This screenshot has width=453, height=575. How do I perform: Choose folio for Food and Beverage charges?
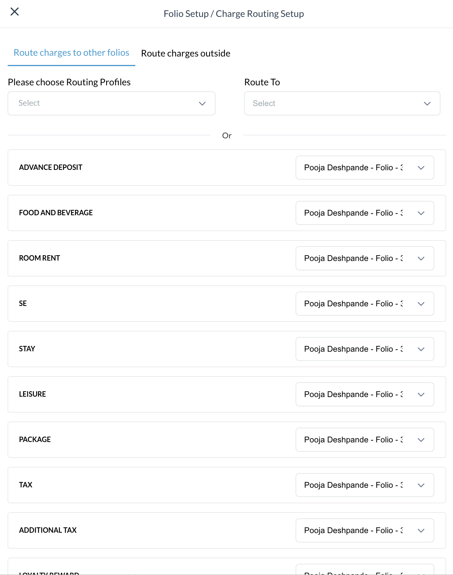click(x=364, y=213)
